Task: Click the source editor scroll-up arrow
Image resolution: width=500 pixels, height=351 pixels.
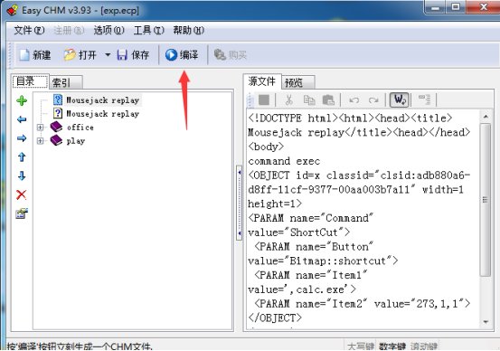Action: 486,117
